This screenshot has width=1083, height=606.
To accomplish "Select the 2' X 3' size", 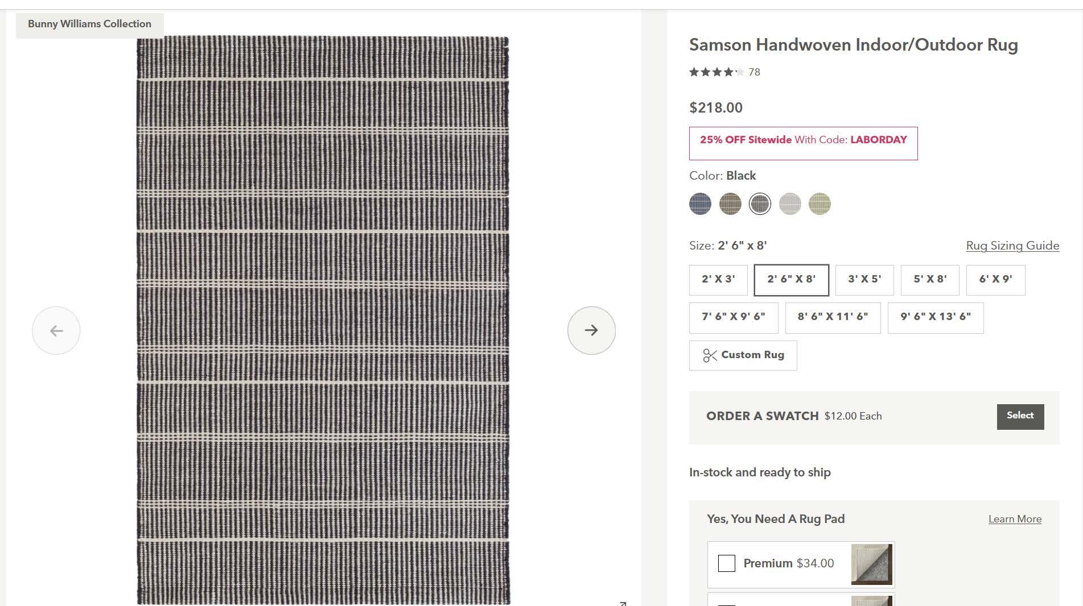I will 718,280.
